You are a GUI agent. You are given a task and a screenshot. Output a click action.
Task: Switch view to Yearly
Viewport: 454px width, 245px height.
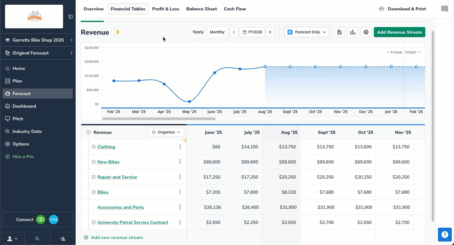point(198,32)
